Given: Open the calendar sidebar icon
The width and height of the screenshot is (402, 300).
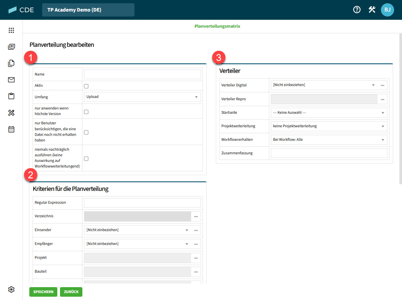Looking at the screenshot, I should pos(11,129).
